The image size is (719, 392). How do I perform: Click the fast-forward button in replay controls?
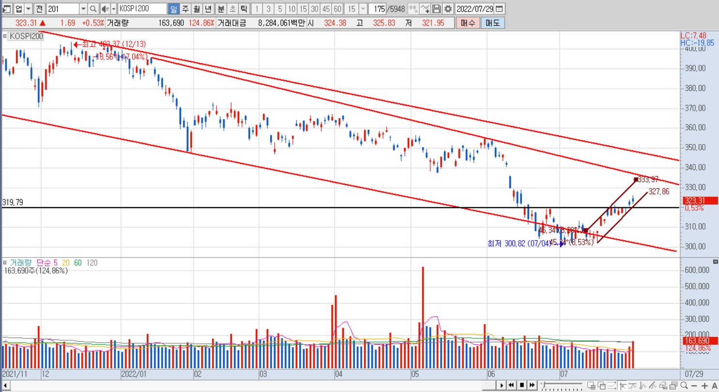click(532, 385)
